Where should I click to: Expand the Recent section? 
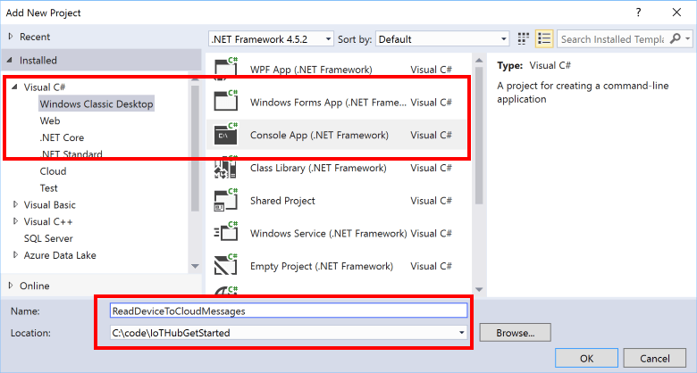[11, 37]
